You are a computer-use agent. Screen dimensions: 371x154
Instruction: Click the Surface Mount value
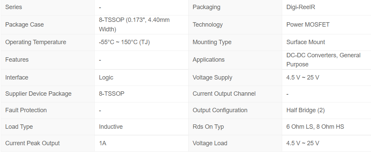tap(306, 42)
